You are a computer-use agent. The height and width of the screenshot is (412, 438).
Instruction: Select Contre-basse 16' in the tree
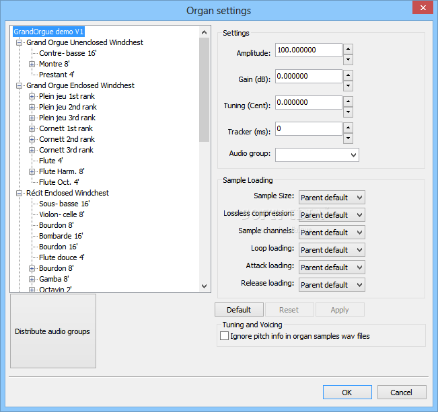pyautogui.click(x=68, y=53)
